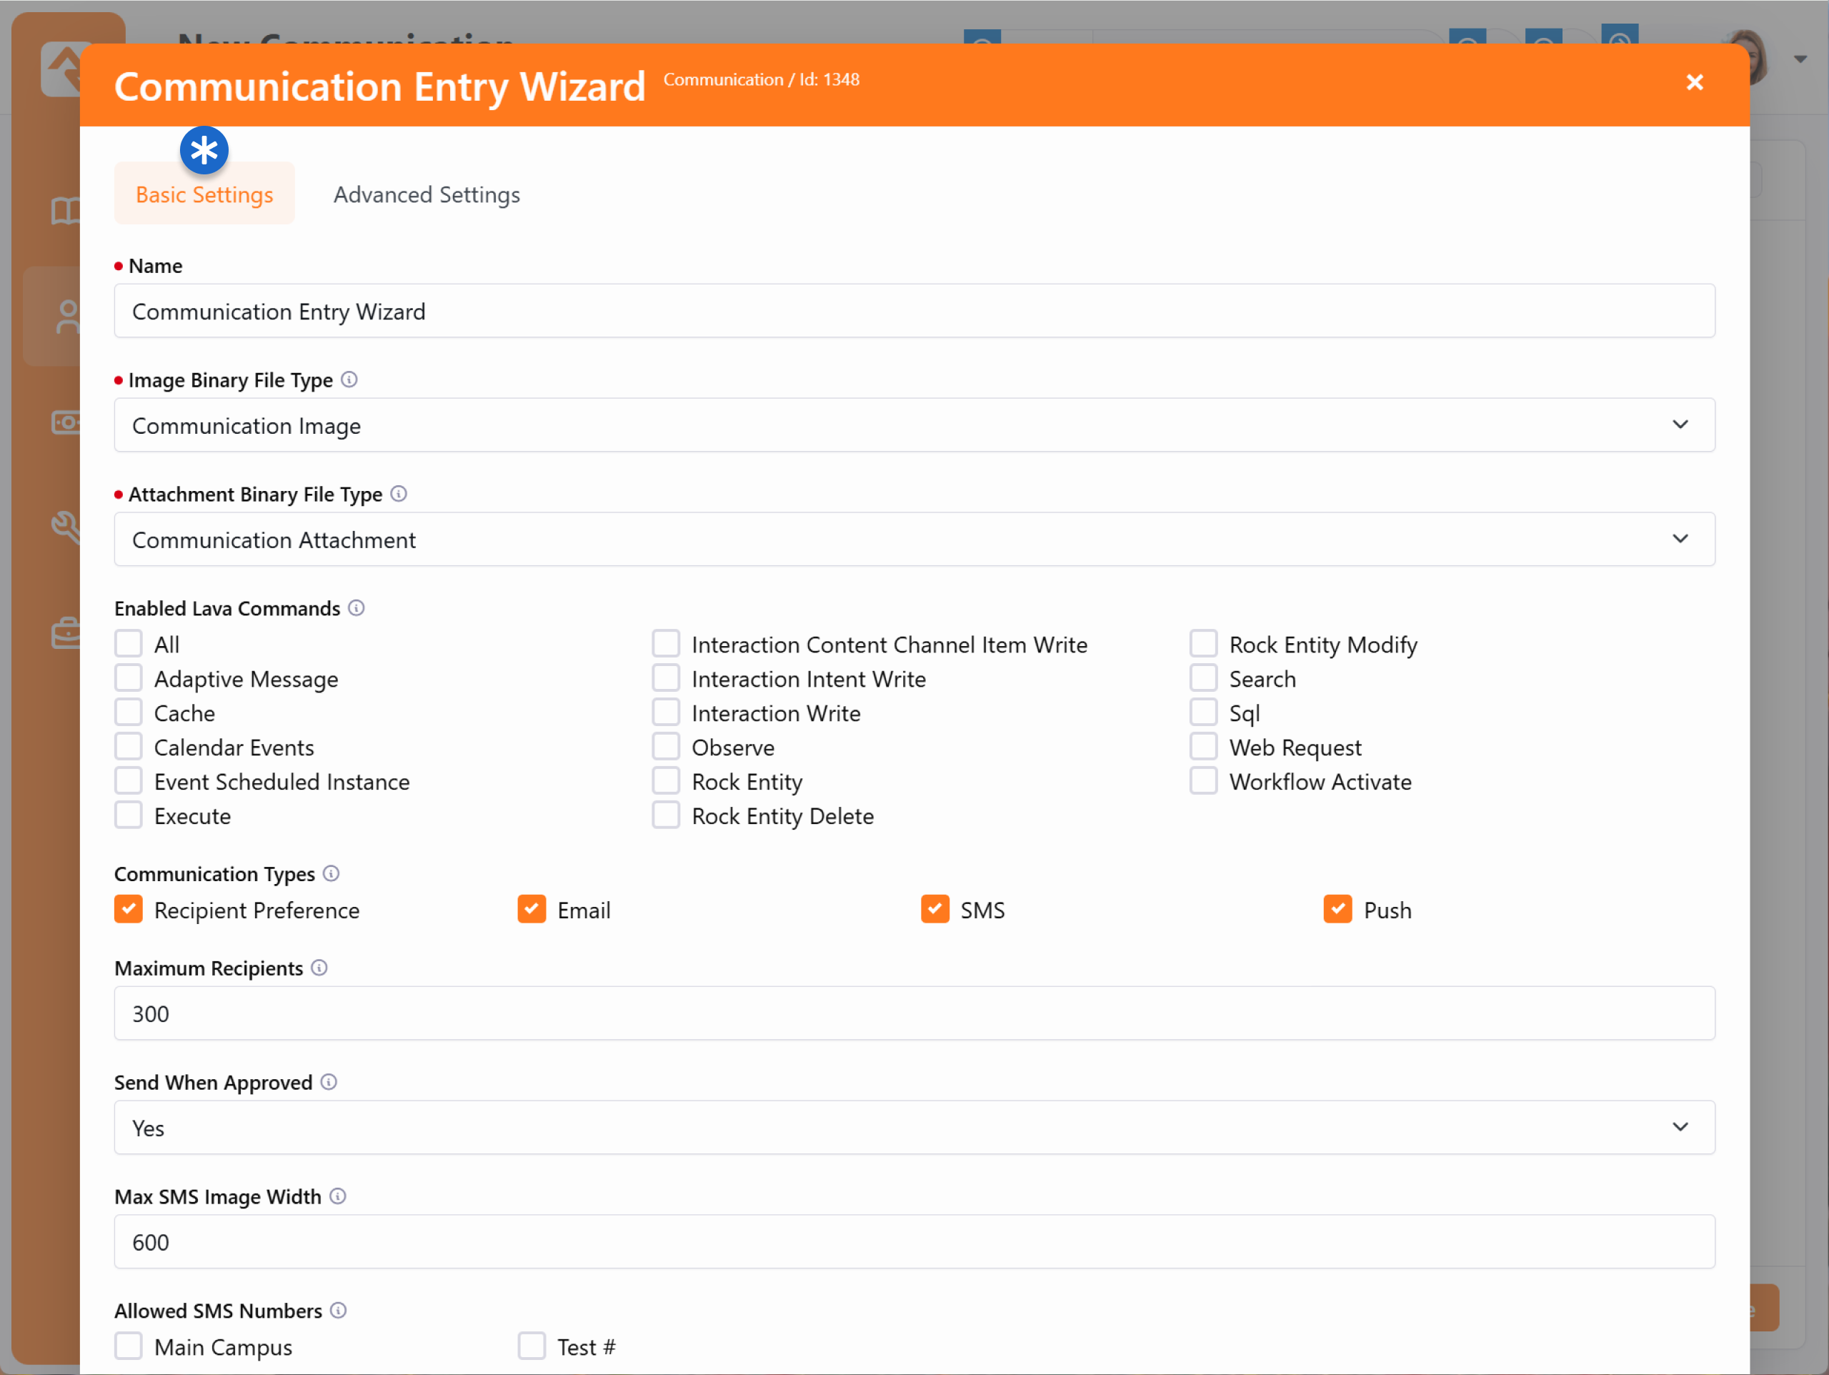
Task: Click info icon beside Attachment Binary File Type
Action: tap(399, 494)
